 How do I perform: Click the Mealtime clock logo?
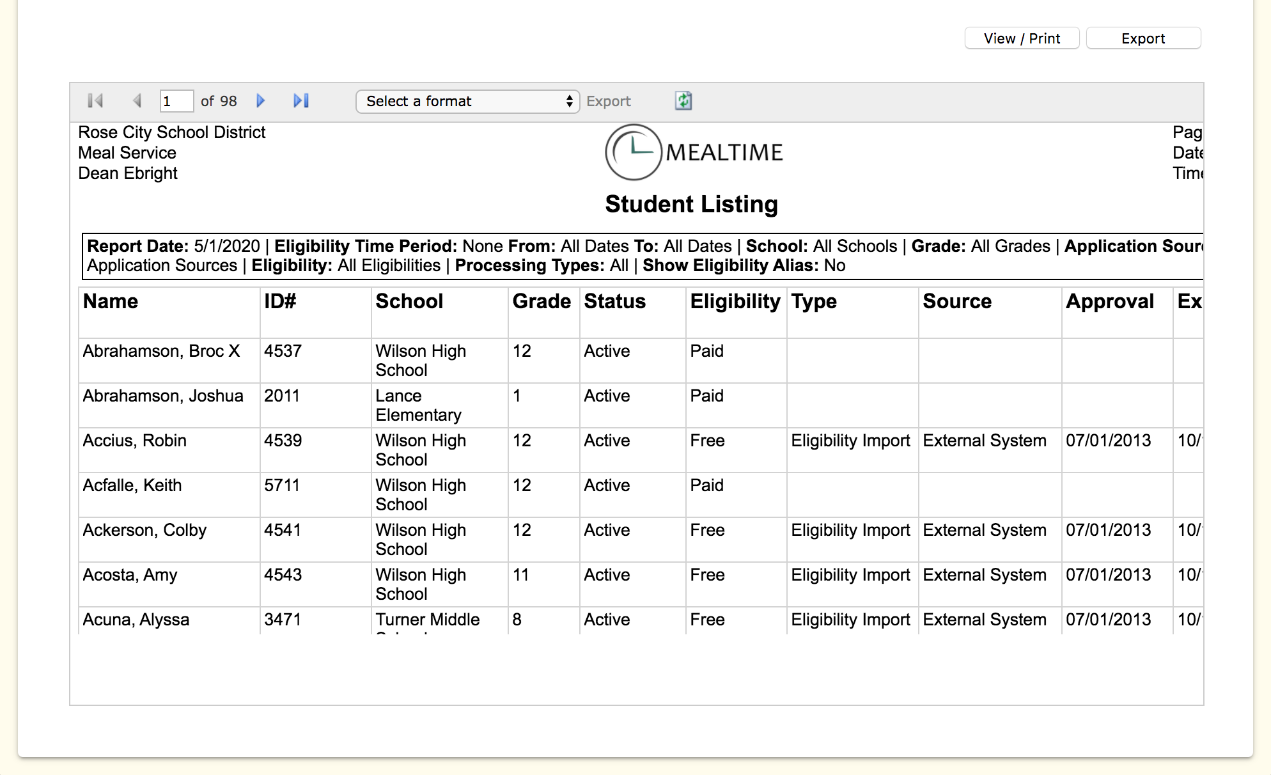(x=633, y=152)
